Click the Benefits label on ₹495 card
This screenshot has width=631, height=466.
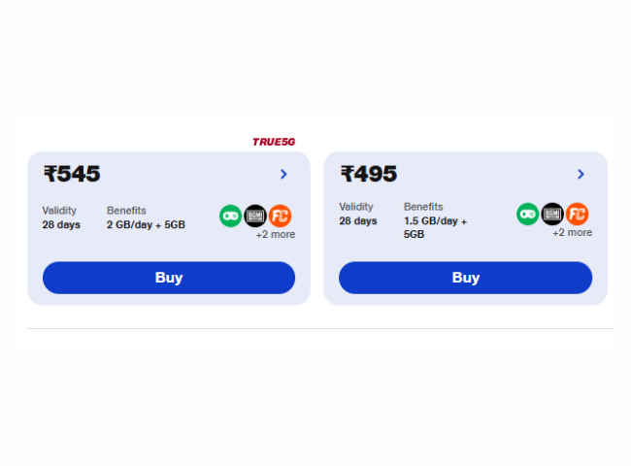[423, 207]
